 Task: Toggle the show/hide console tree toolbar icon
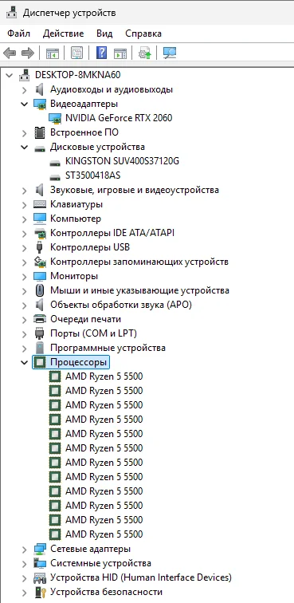click(53, 53)
